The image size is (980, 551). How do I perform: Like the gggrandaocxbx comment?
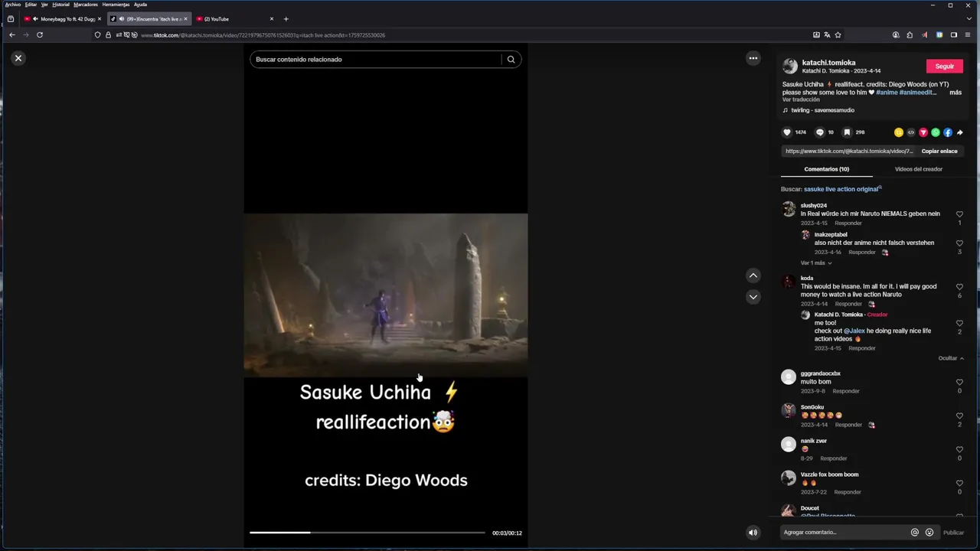click(x=959, y=382)
